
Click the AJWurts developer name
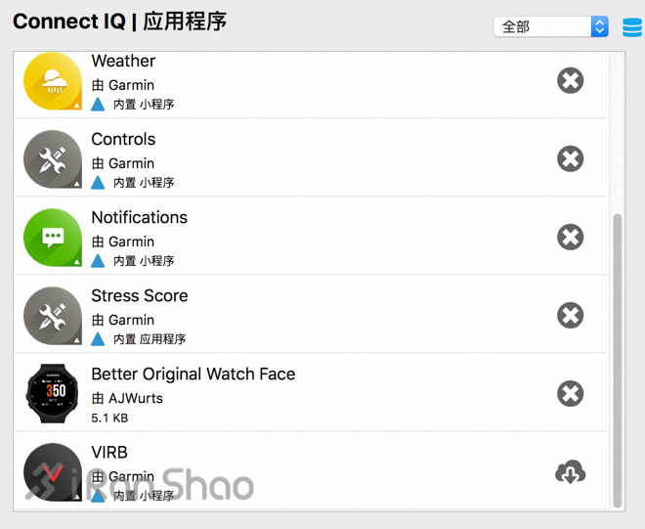pyautogui.click(x=136, y=398)
